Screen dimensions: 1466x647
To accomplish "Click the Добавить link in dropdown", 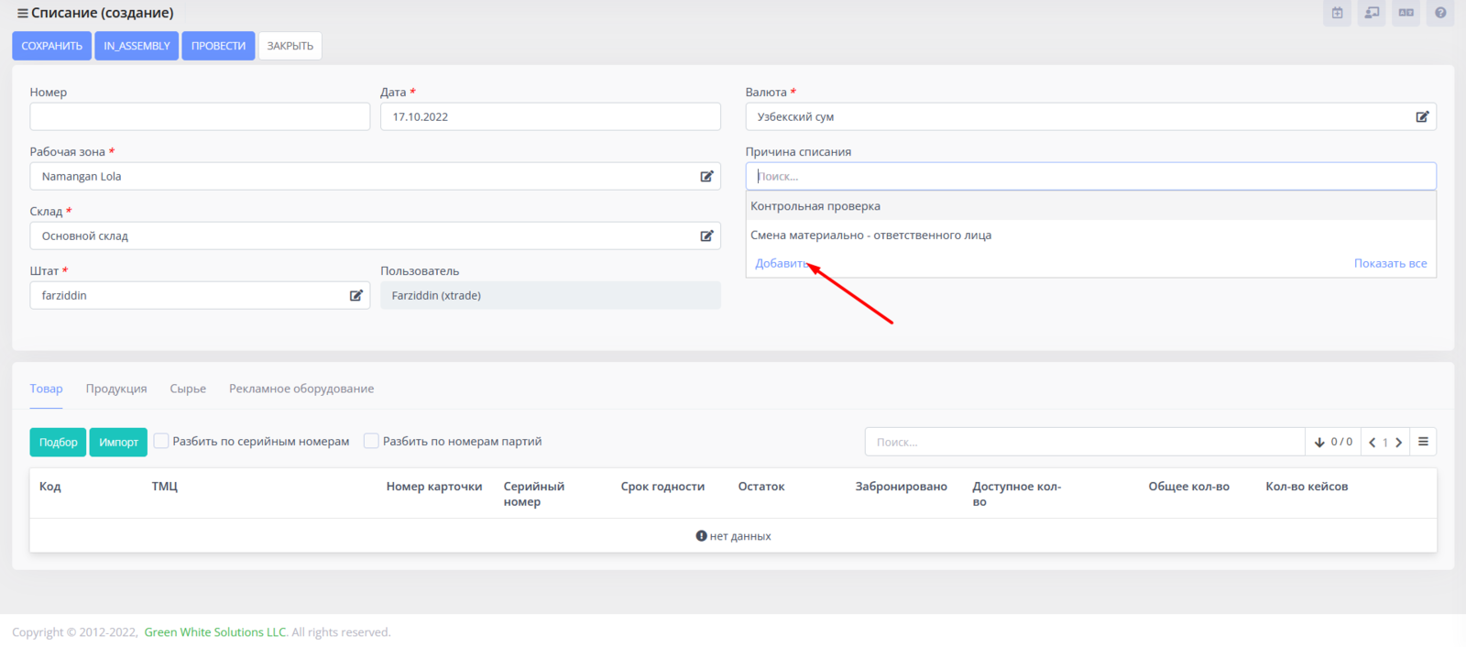I will pyautogui.click(x=780, y=263).
